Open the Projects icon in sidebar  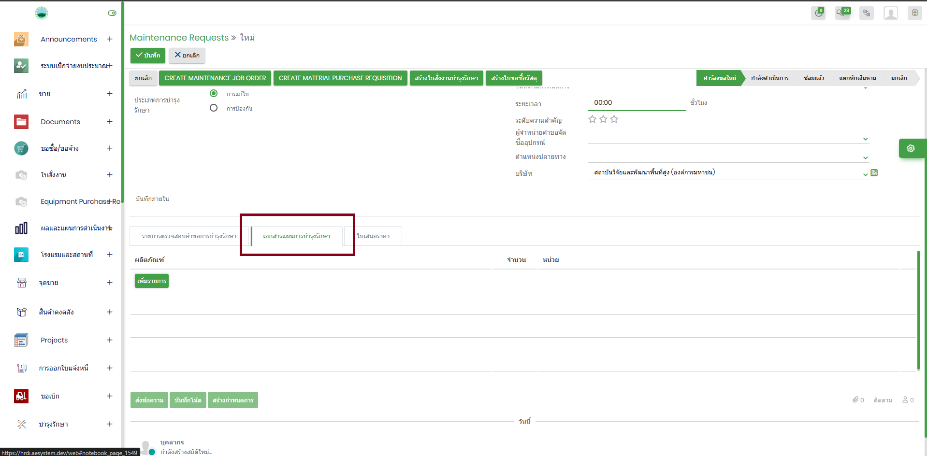[x=21, y=340]
